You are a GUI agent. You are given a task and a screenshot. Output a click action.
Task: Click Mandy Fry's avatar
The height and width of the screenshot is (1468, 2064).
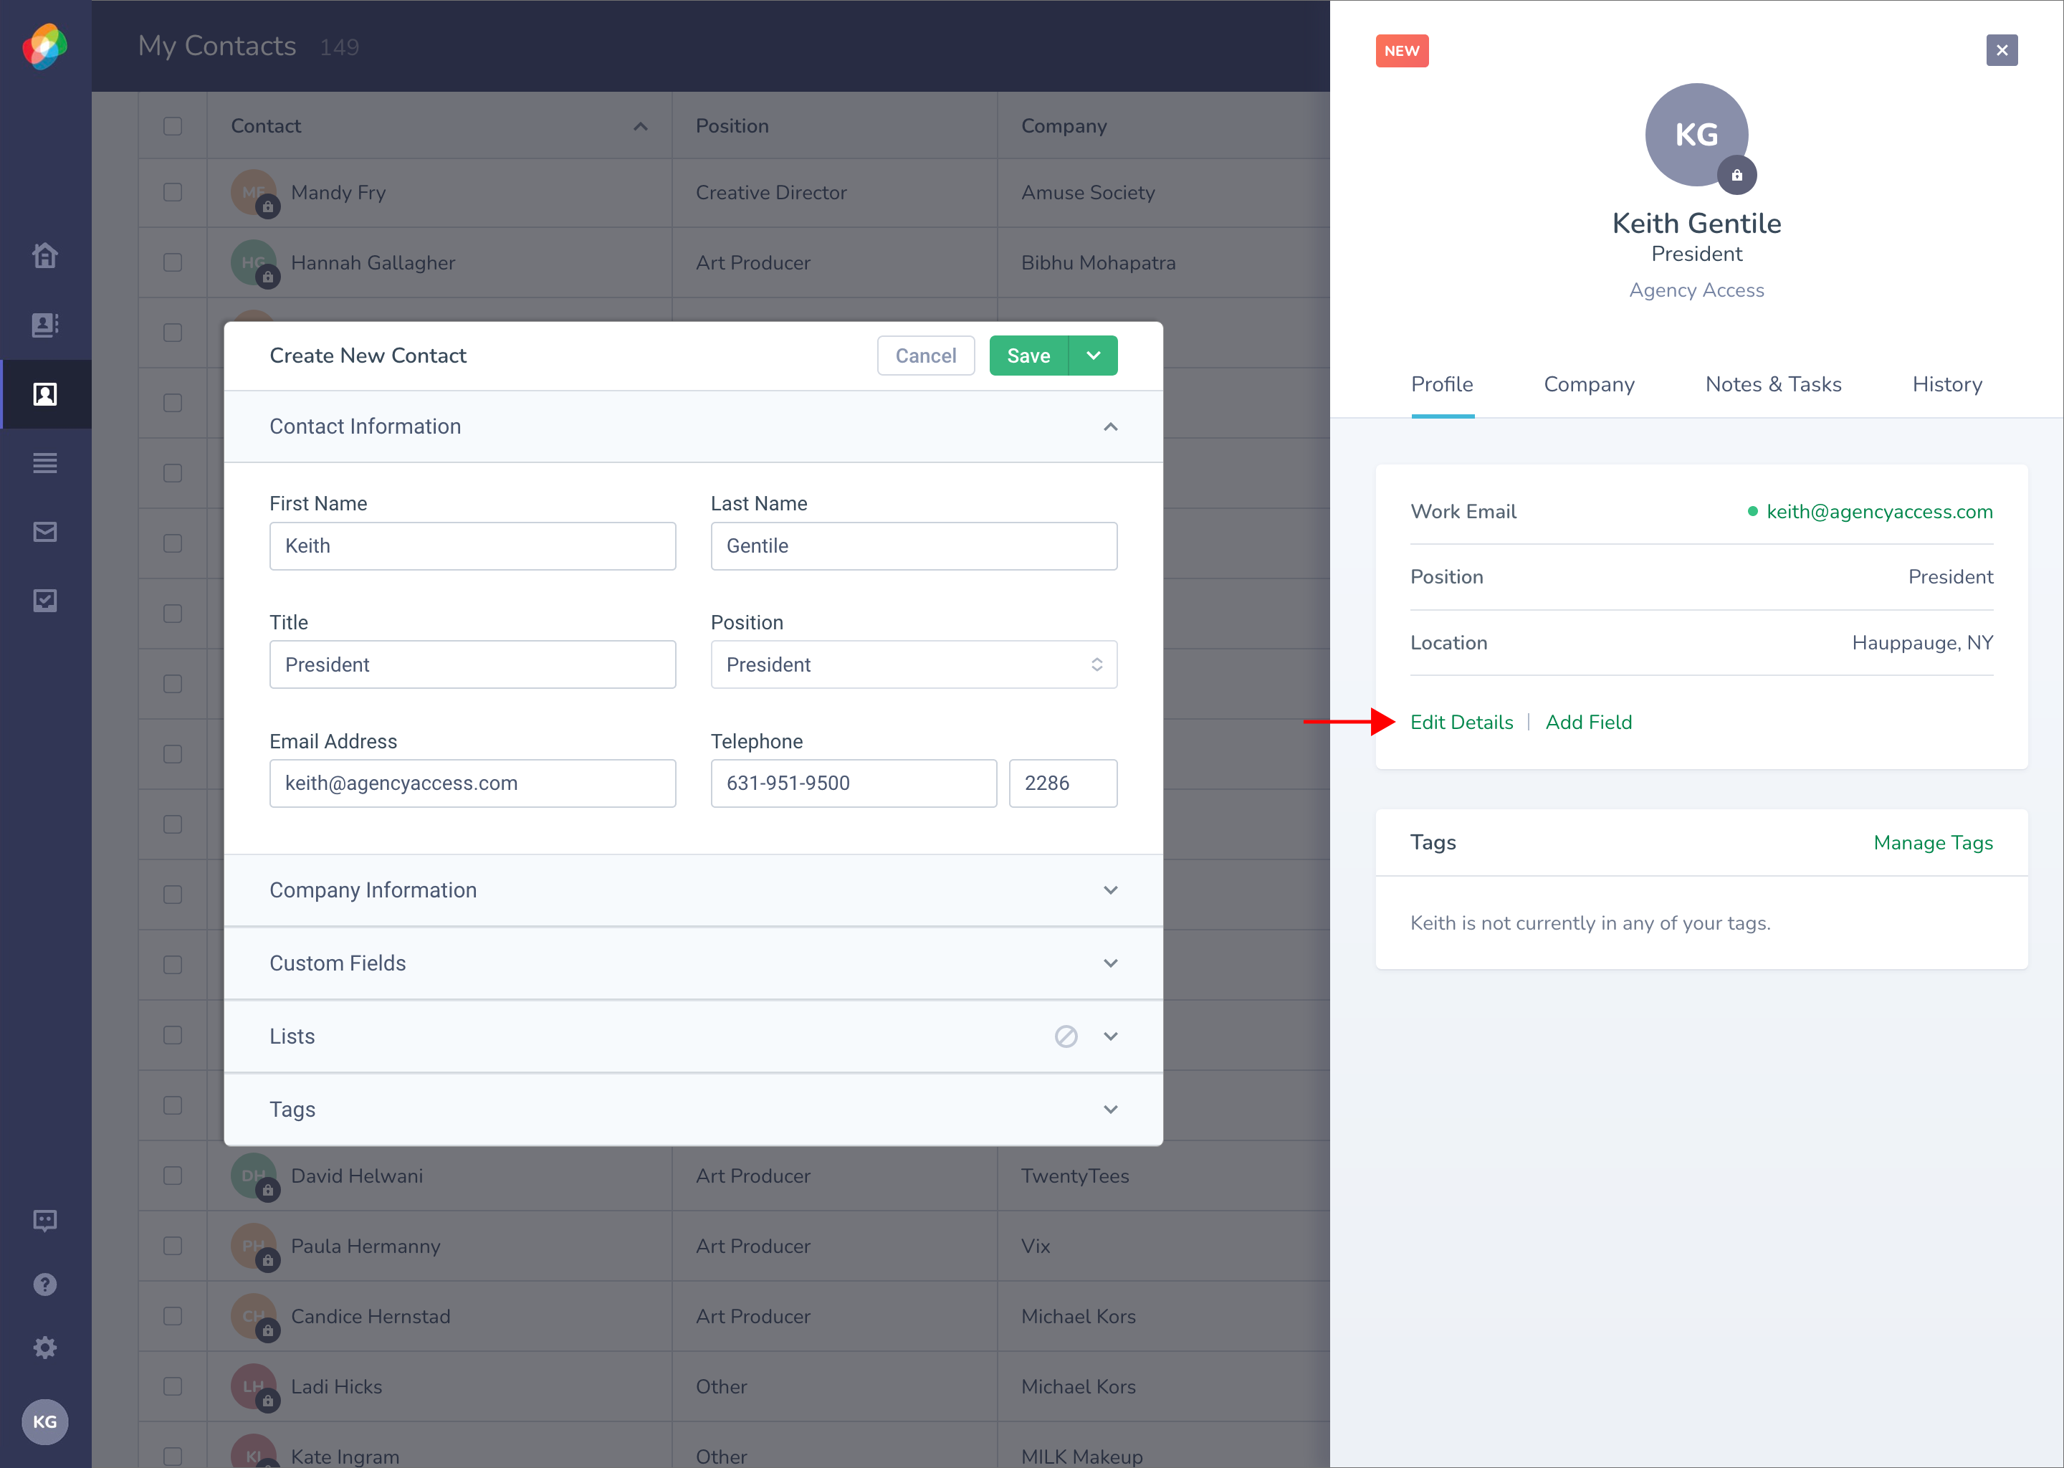[x=254, y=193]
